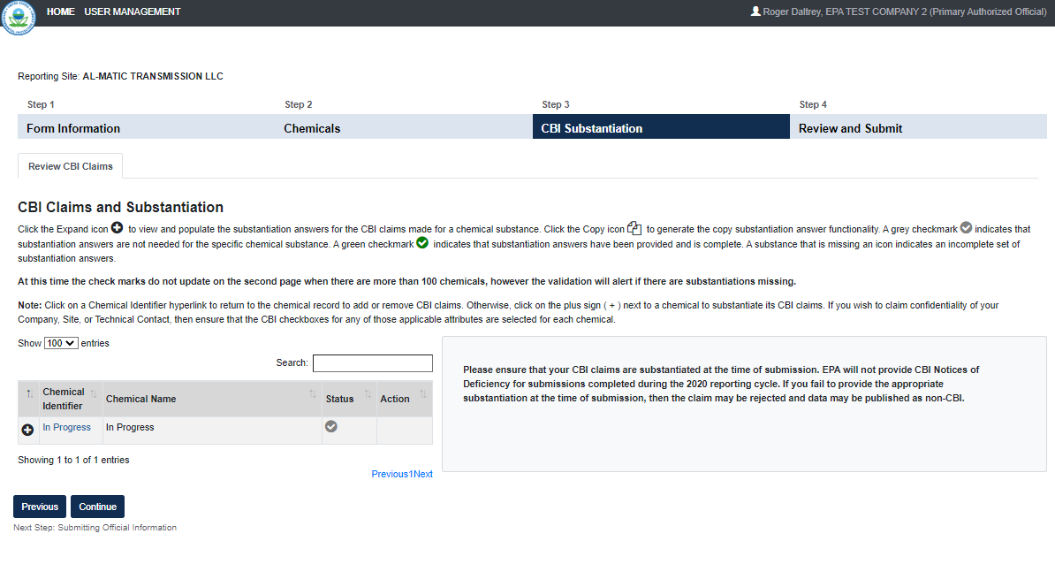Click the user profile icon beside Roger Daltrey
Viewport: 1055px width, 587px height.
click(755, 11)
